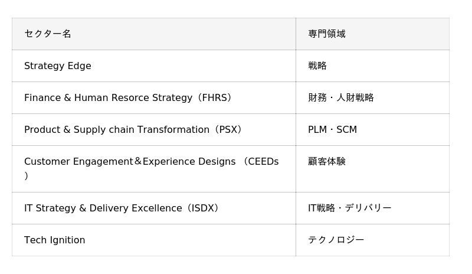Select the Strategy Edge cell
Viewport: 472px width, 274px height.
click(x=58, y=66)
